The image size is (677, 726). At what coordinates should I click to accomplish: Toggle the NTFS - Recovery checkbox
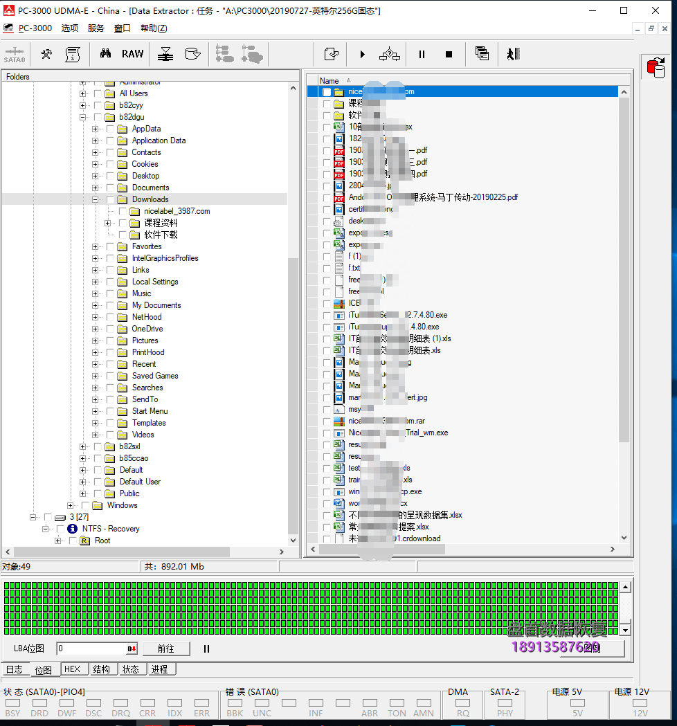[x=60, y=529]
